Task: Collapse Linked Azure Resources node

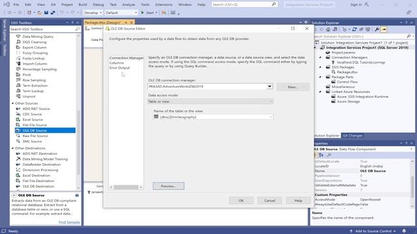Action: click(x=320, y=92)
